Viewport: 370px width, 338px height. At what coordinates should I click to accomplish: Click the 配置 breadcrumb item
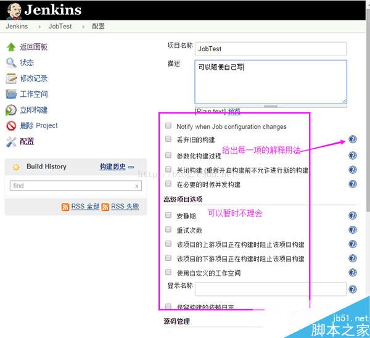[98, 26]
